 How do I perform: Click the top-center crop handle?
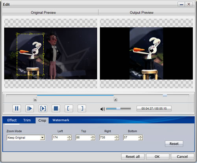pos(30,34)
